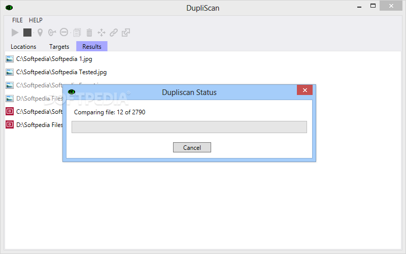The width and height of the screenshot is (406, 254).
Task: Click Dupliscan Status dialog's app icon
Action: (72, 92)
